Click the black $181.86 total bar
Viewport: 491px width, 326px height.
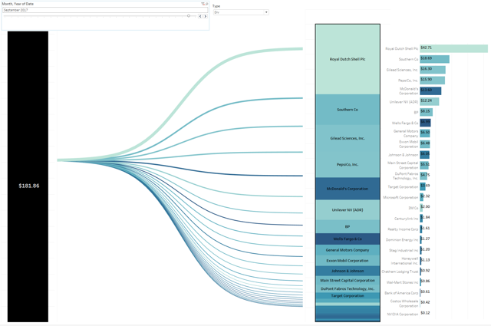click(28, 176)
